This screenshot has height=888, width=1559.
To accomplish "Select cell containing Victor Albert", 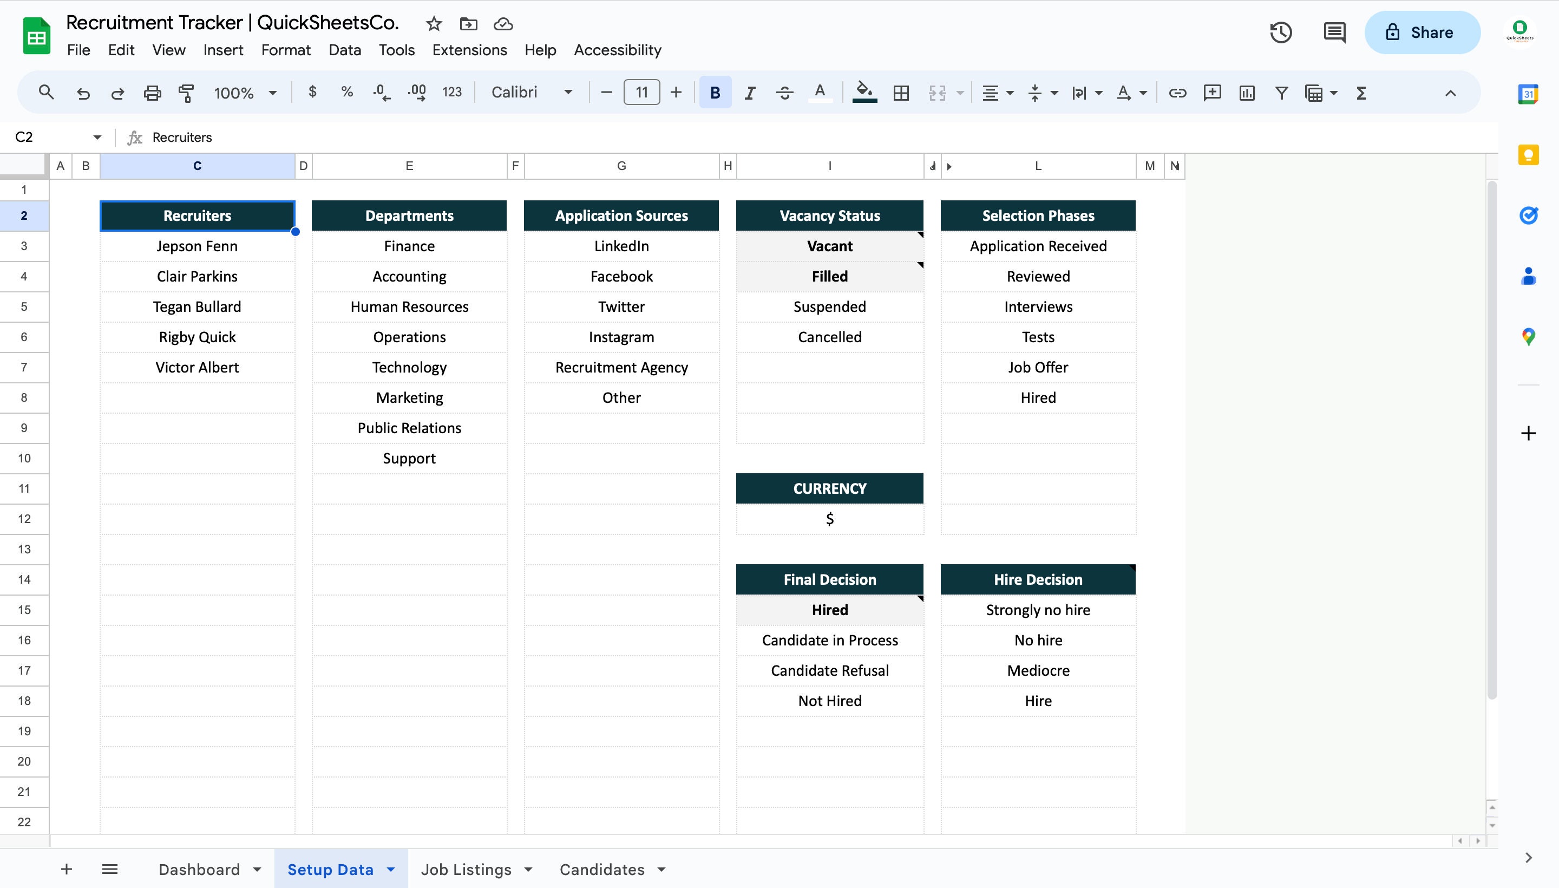I will pos(196,367).
